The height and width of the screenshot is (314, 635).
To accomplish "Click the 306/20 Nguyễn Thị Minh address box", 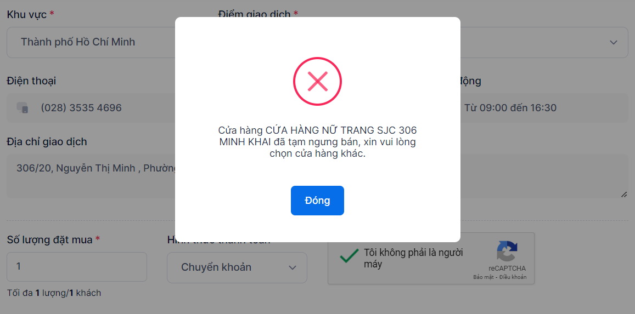I will point(91,176).
